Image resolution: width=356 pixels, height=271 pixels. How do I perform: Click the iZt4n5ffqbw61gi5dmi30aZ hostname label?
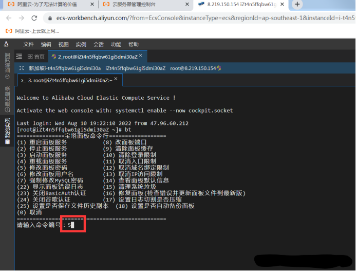coord(135,68)
